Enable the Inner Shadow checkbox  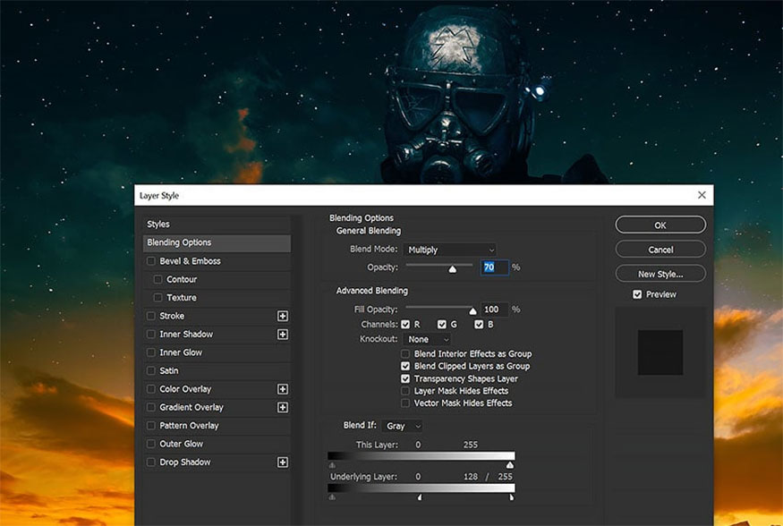click(151, 335)
